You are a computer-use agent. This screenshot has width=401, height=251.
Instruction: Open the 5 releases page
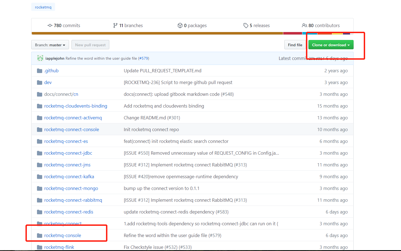(256, 25)
